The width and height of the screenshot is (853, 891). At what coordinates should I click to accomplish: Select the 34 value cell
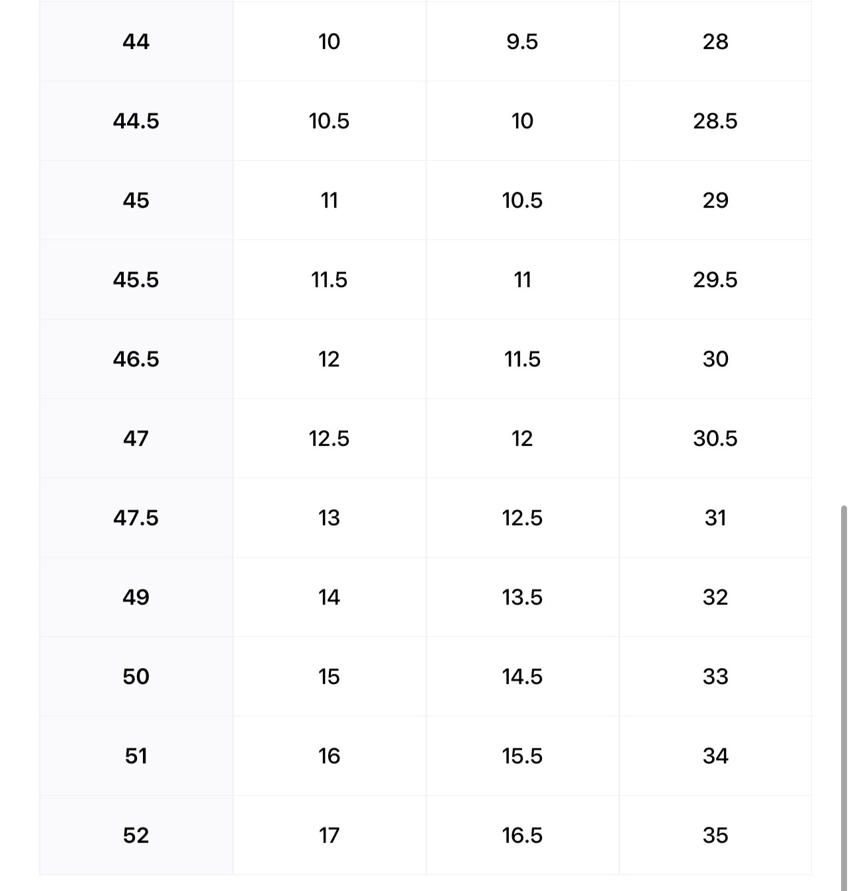(715, 756)
